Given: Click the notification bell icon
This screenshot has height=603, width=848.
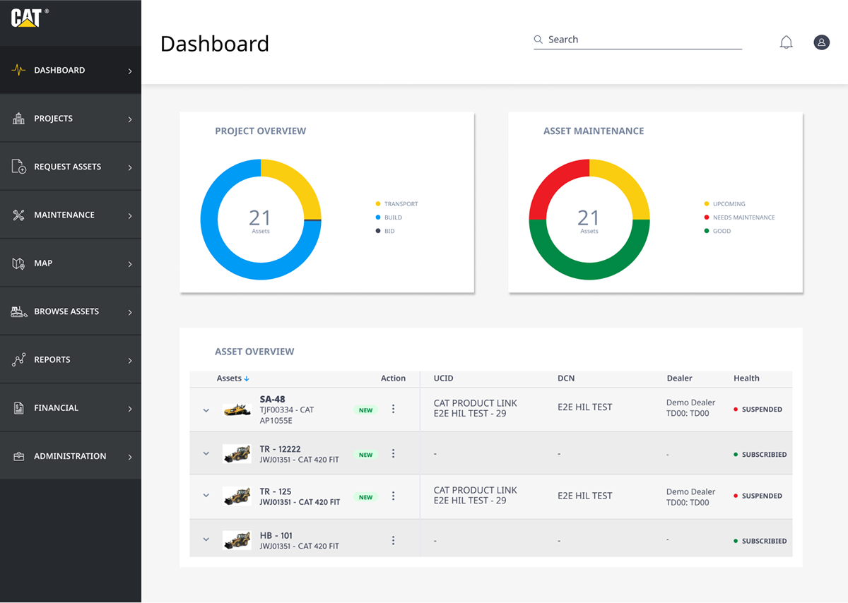Looking at the screenshot, I should click(786, 42).
